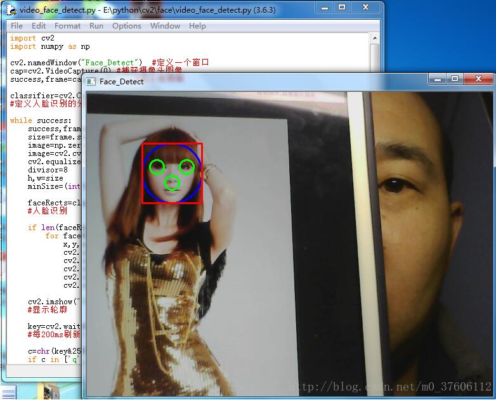Open the Run menu
The width and height of the screenshot is (496, 400).
[96, 26]
